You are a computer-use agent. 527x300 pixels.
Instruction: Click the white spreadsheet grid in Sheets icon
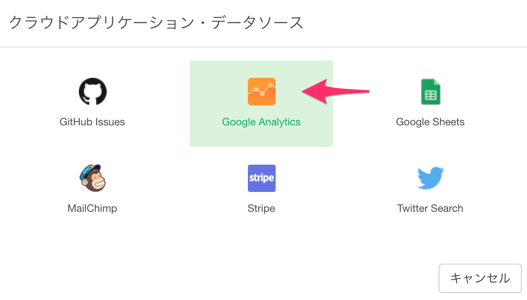tap(430, 95)
